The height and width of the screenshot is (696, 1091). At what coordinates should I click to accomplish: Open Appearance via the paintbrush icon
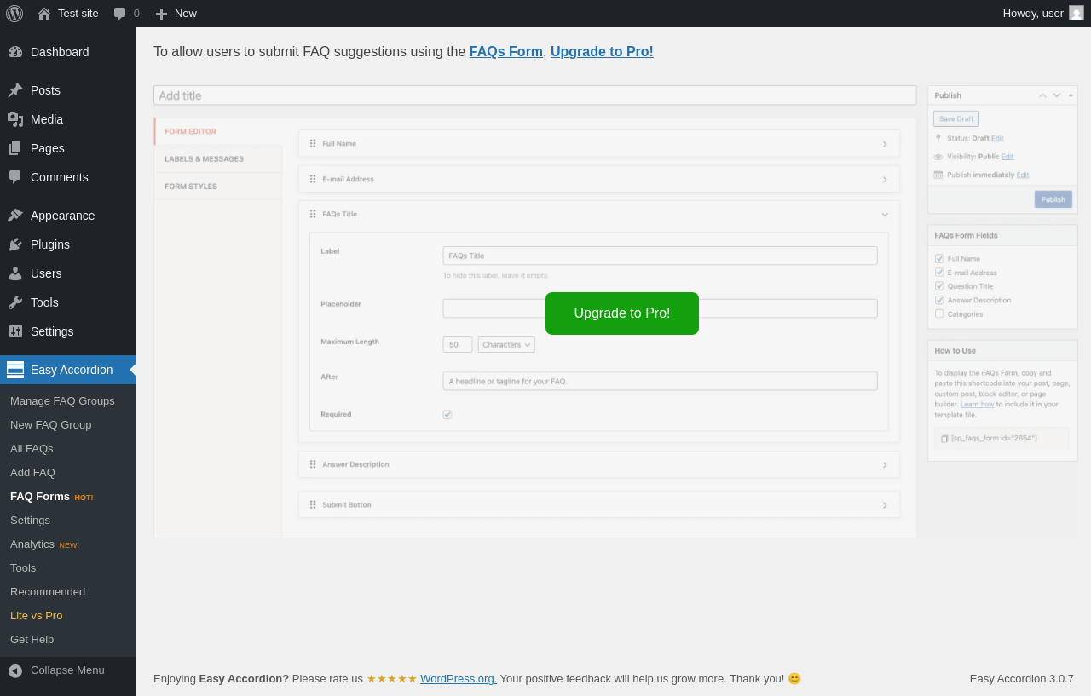[x=15, y=216]
